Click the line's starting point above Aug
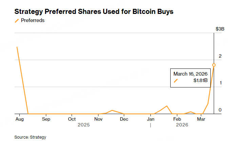 [17, 47]
